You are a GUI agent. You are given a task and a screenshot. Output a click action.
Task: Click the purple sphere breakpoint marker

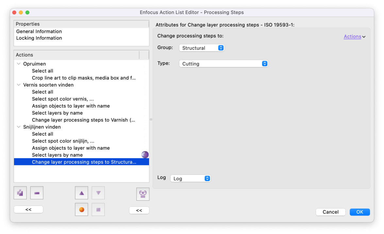pos(145,155)
